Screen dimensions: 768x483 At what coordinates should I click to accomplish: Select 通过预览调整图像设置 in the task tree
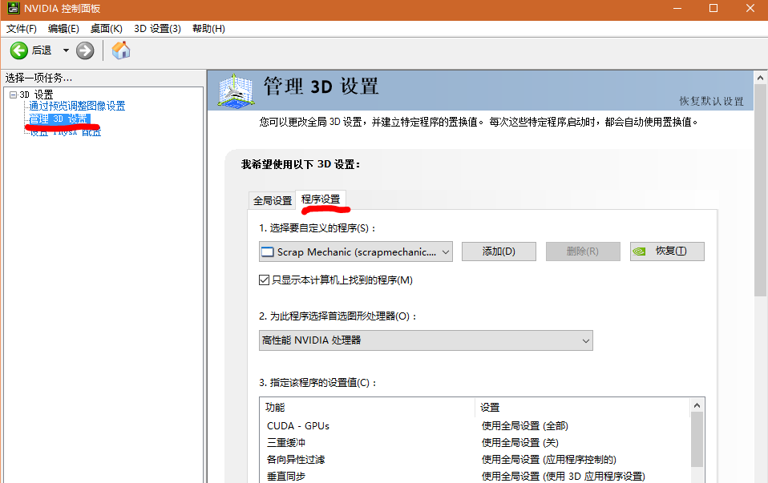click(77, 106)
